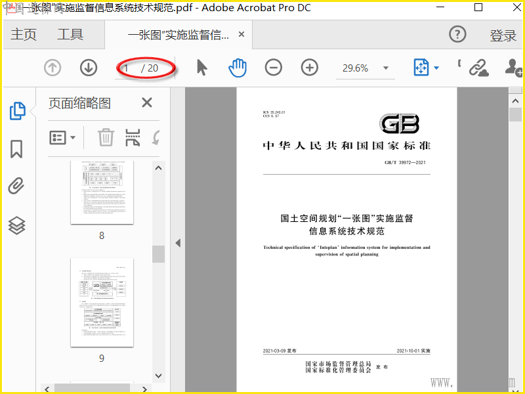
Task: Collapse the navigation pane with triangle
Action: tap(178, 243)
